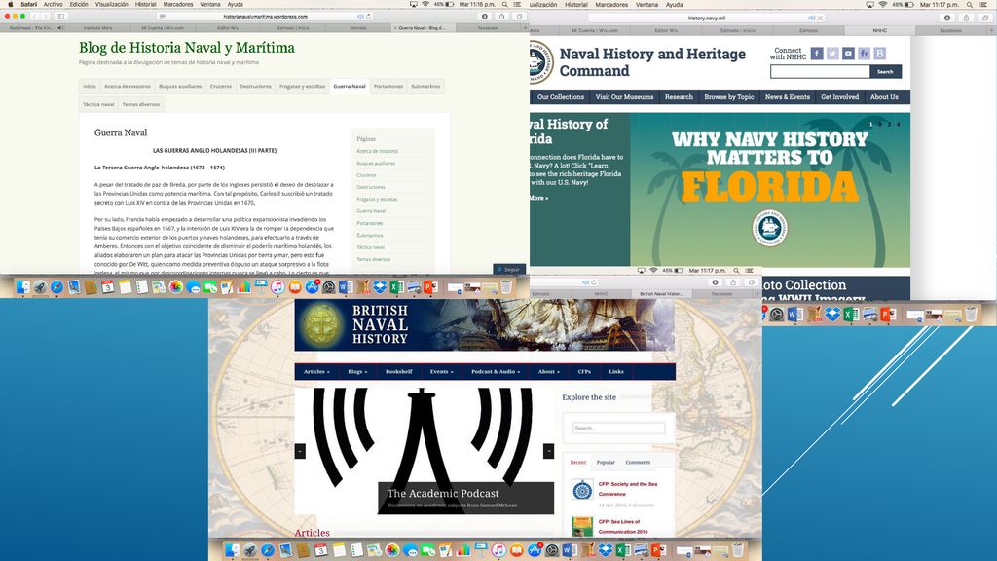The width and height of the screenshot is (997, 561).
Task: Follow the More » link on the NHHC banner
Action: click(x=538, y=198)
